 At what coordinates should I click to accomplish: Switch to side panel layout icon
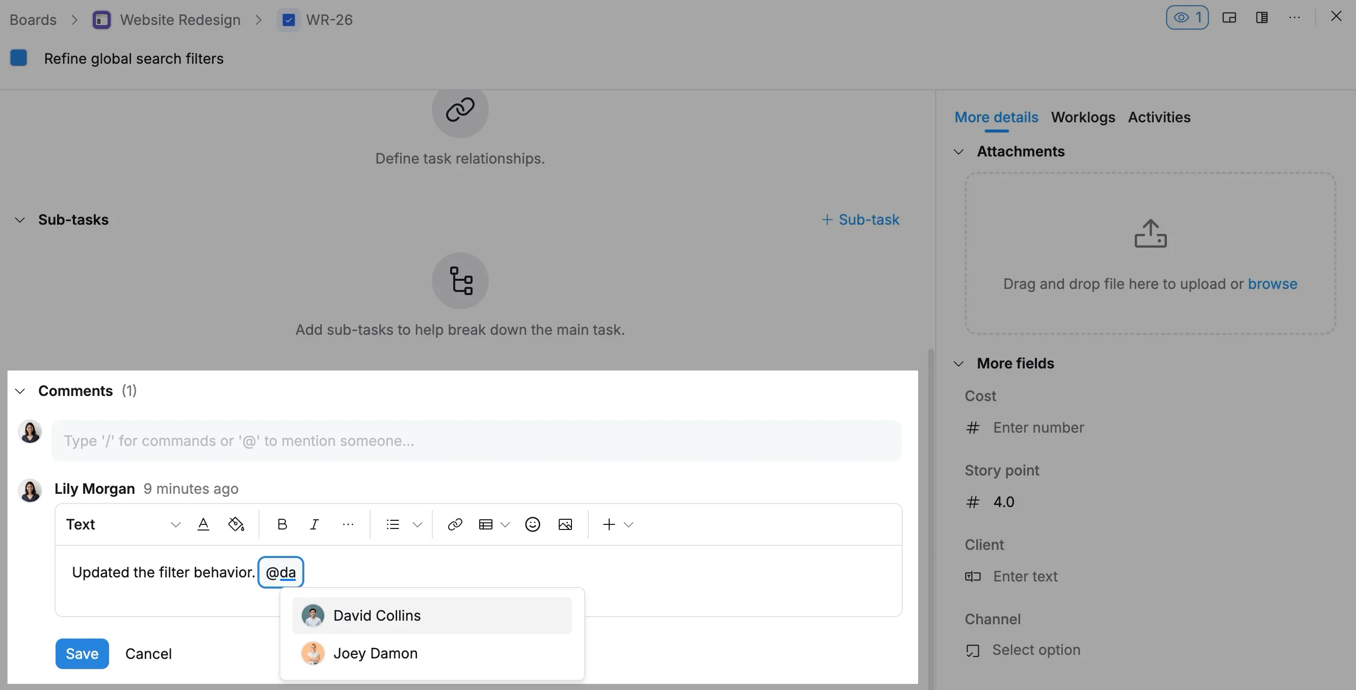coord(1262,18)
